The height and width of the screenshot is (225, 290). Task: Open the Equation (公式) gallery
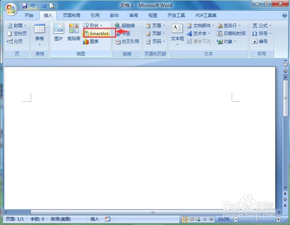tap(262, 25)
